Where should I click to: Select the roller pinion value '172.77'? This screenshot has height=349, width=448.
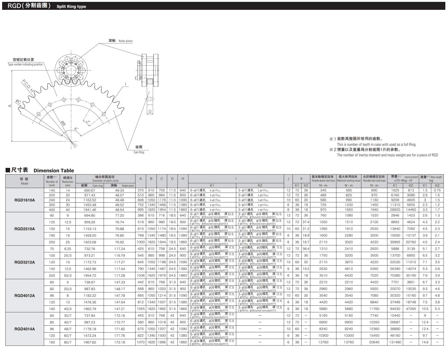(x=119, y=322)
